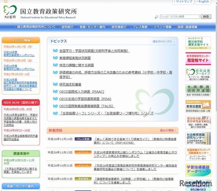Screen dimensions: 217x191
Task: Click bullet icon beside PISA topic
Action: [x=55, y=99]
